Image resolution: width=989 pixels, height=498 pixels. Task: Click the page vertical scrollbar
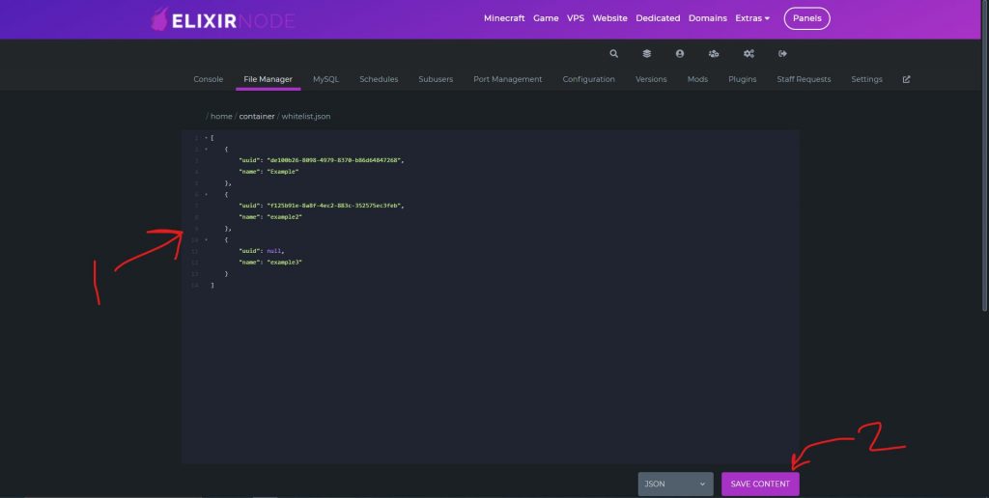(985, 155)
